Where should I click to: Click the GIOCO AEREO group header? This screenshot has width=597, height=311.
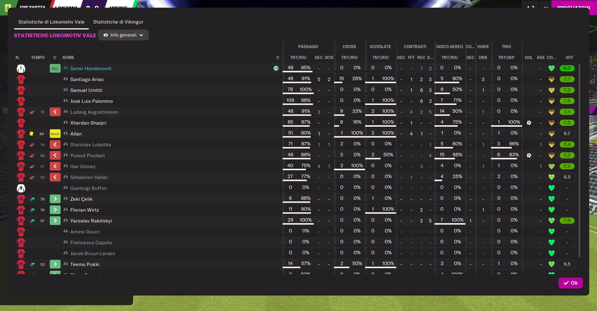point(450,47)
